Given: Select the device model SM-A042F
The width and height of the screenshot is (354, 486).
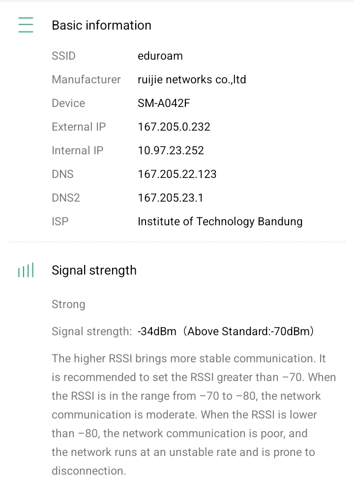Looking at the screenshot, I should click(x=164, y=103).
